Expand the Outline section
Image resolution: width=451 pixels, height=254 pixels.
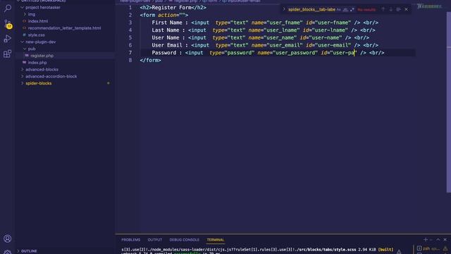pos(27,251)
